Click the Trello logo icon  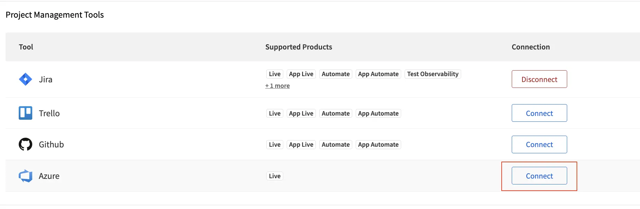(25, 113)
